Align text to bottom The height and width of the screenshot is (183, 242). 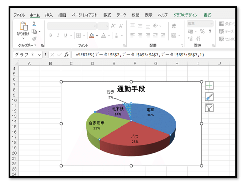(148, 26)
